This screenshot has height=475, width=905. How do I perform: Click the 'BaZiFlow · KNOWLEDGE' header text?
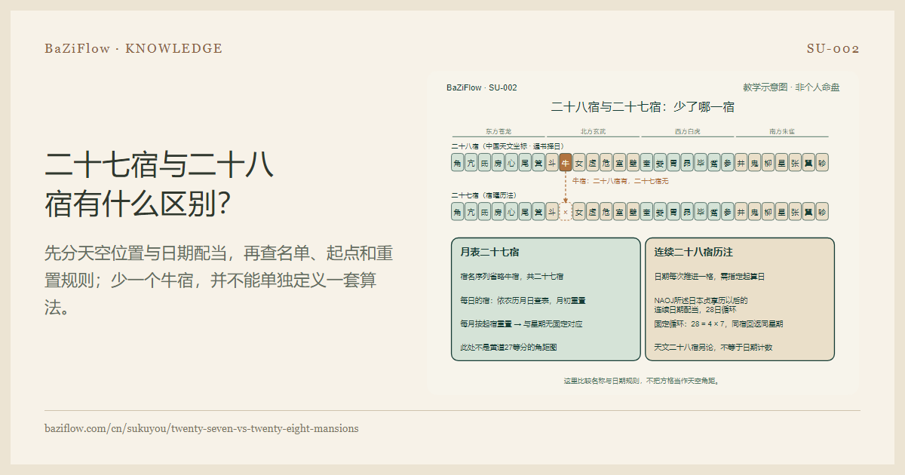coord(133,48)
